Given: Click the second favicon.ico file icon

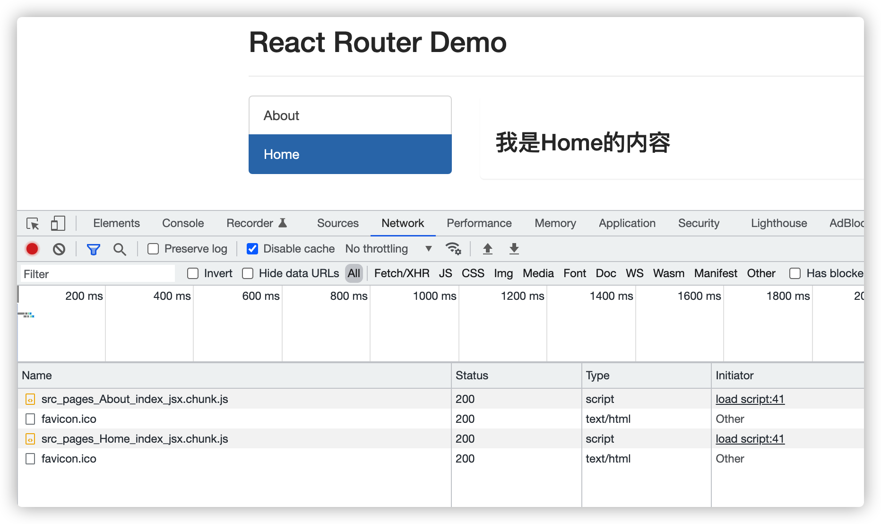Looking at the screenshot, I should click(30, 459).
